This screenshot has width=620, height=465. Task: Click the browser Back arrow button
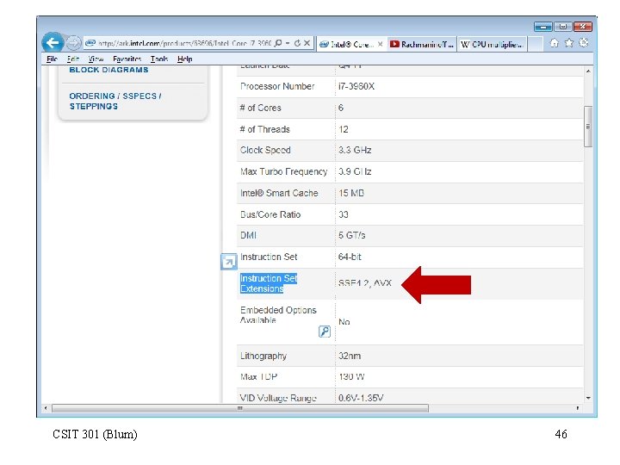(x=53, y=43)
